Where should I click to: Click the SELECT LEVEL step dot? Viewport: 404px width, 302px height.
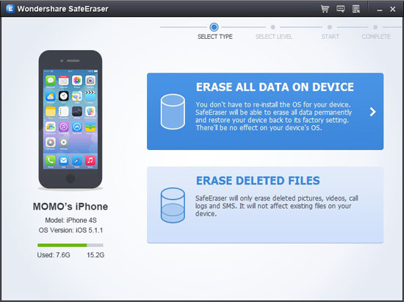pos(273,26)
